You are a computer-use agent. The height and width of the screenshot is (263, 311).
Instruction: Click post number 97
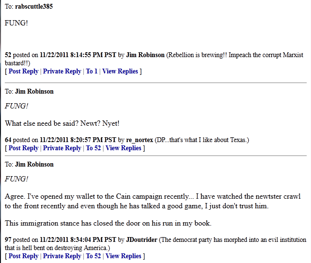coord(8,240)
